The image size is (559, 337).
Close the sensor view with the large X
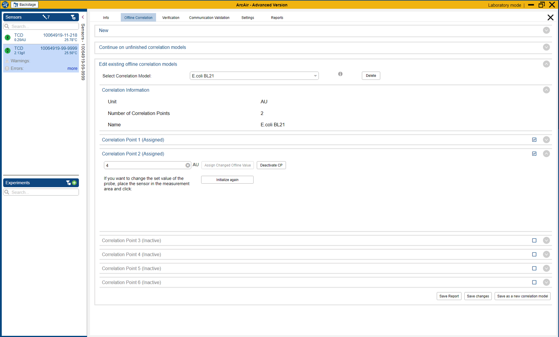tap(550, 17)
